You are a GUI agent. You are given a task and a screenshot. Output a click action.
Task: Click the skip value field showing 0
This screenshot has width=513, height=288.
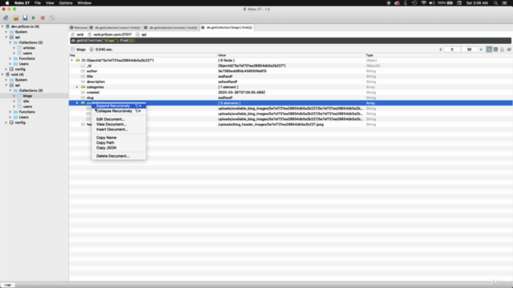(452, 50)
